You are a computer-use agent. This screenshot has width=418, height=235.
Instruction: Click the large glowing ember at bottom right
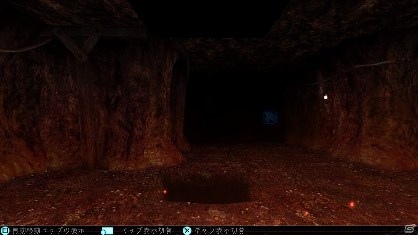click(352, 204)
